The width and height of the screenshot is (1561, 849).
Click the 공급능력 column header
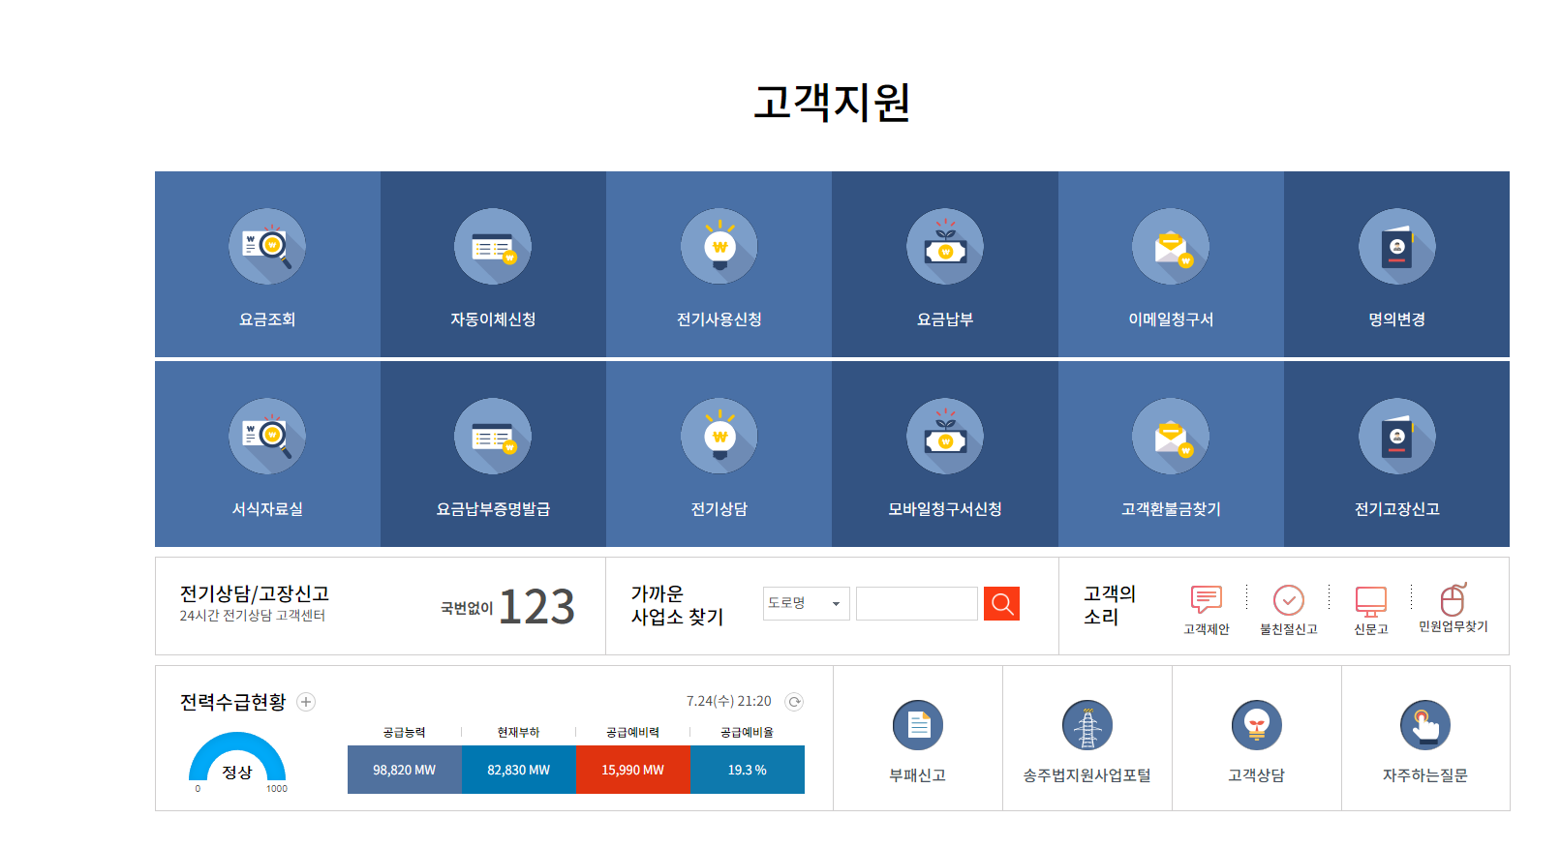tap(405, 733)
